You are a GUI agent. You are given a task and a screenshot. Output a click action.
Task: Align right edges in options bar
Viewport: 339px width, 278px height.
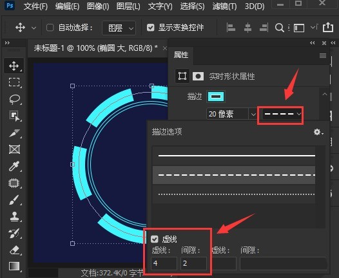pos(264,28)
